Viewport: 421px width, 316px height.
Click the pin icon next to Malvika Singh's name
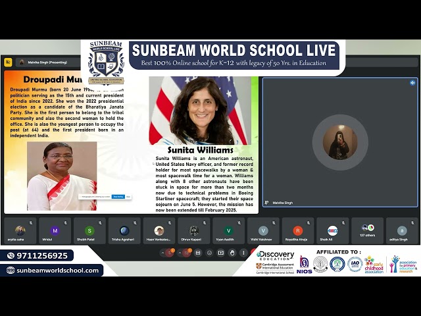click(x=266, y=203)
